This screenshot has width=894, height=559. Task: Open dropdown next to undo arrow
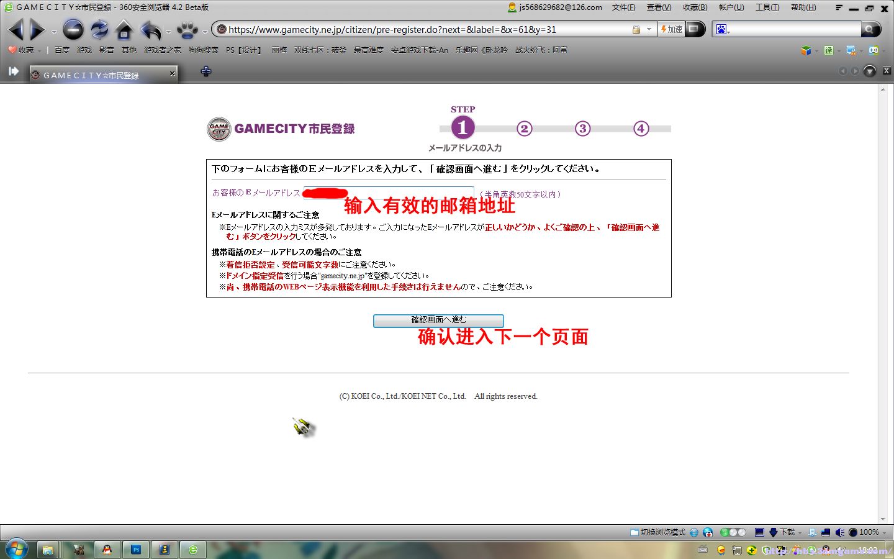(168, 32)
